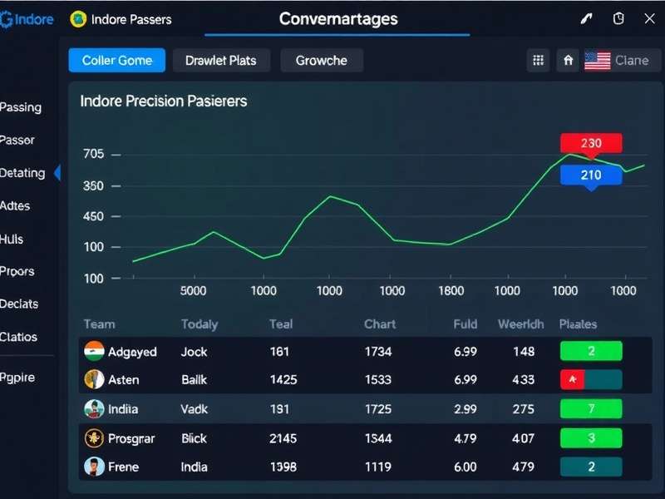This screenshot has height=499, width=665.
Task: Expand the Clane dropdown
Action: pyautogui.click(x=632, y=60)
